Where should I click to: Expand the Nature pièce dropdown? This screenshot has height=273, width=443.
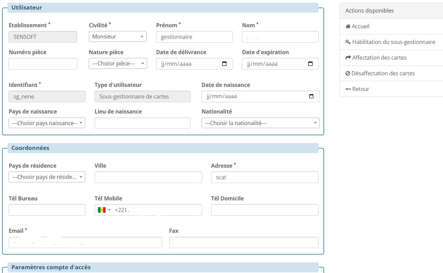click(118, 64)
